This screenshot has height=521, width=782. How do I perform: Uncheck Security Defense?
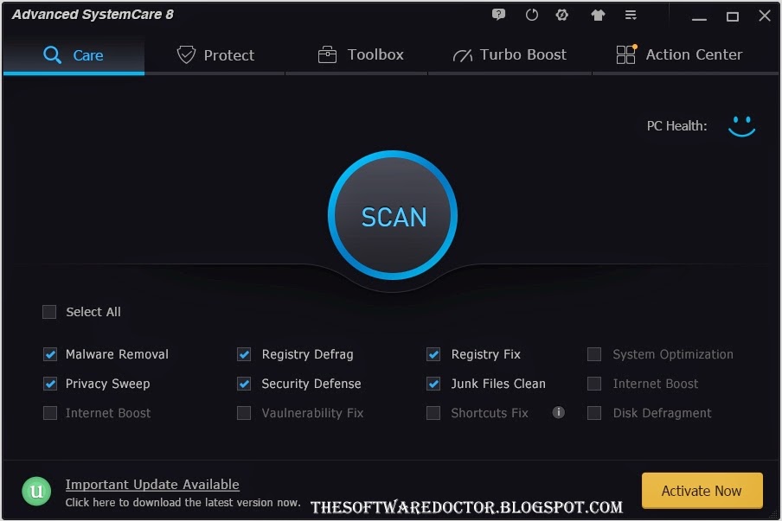[244, 384]
